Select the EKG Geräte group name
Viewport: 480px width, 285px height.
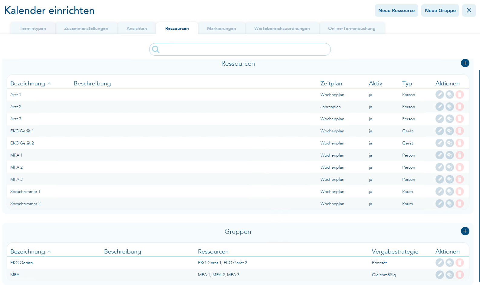[x=21, y=263]
